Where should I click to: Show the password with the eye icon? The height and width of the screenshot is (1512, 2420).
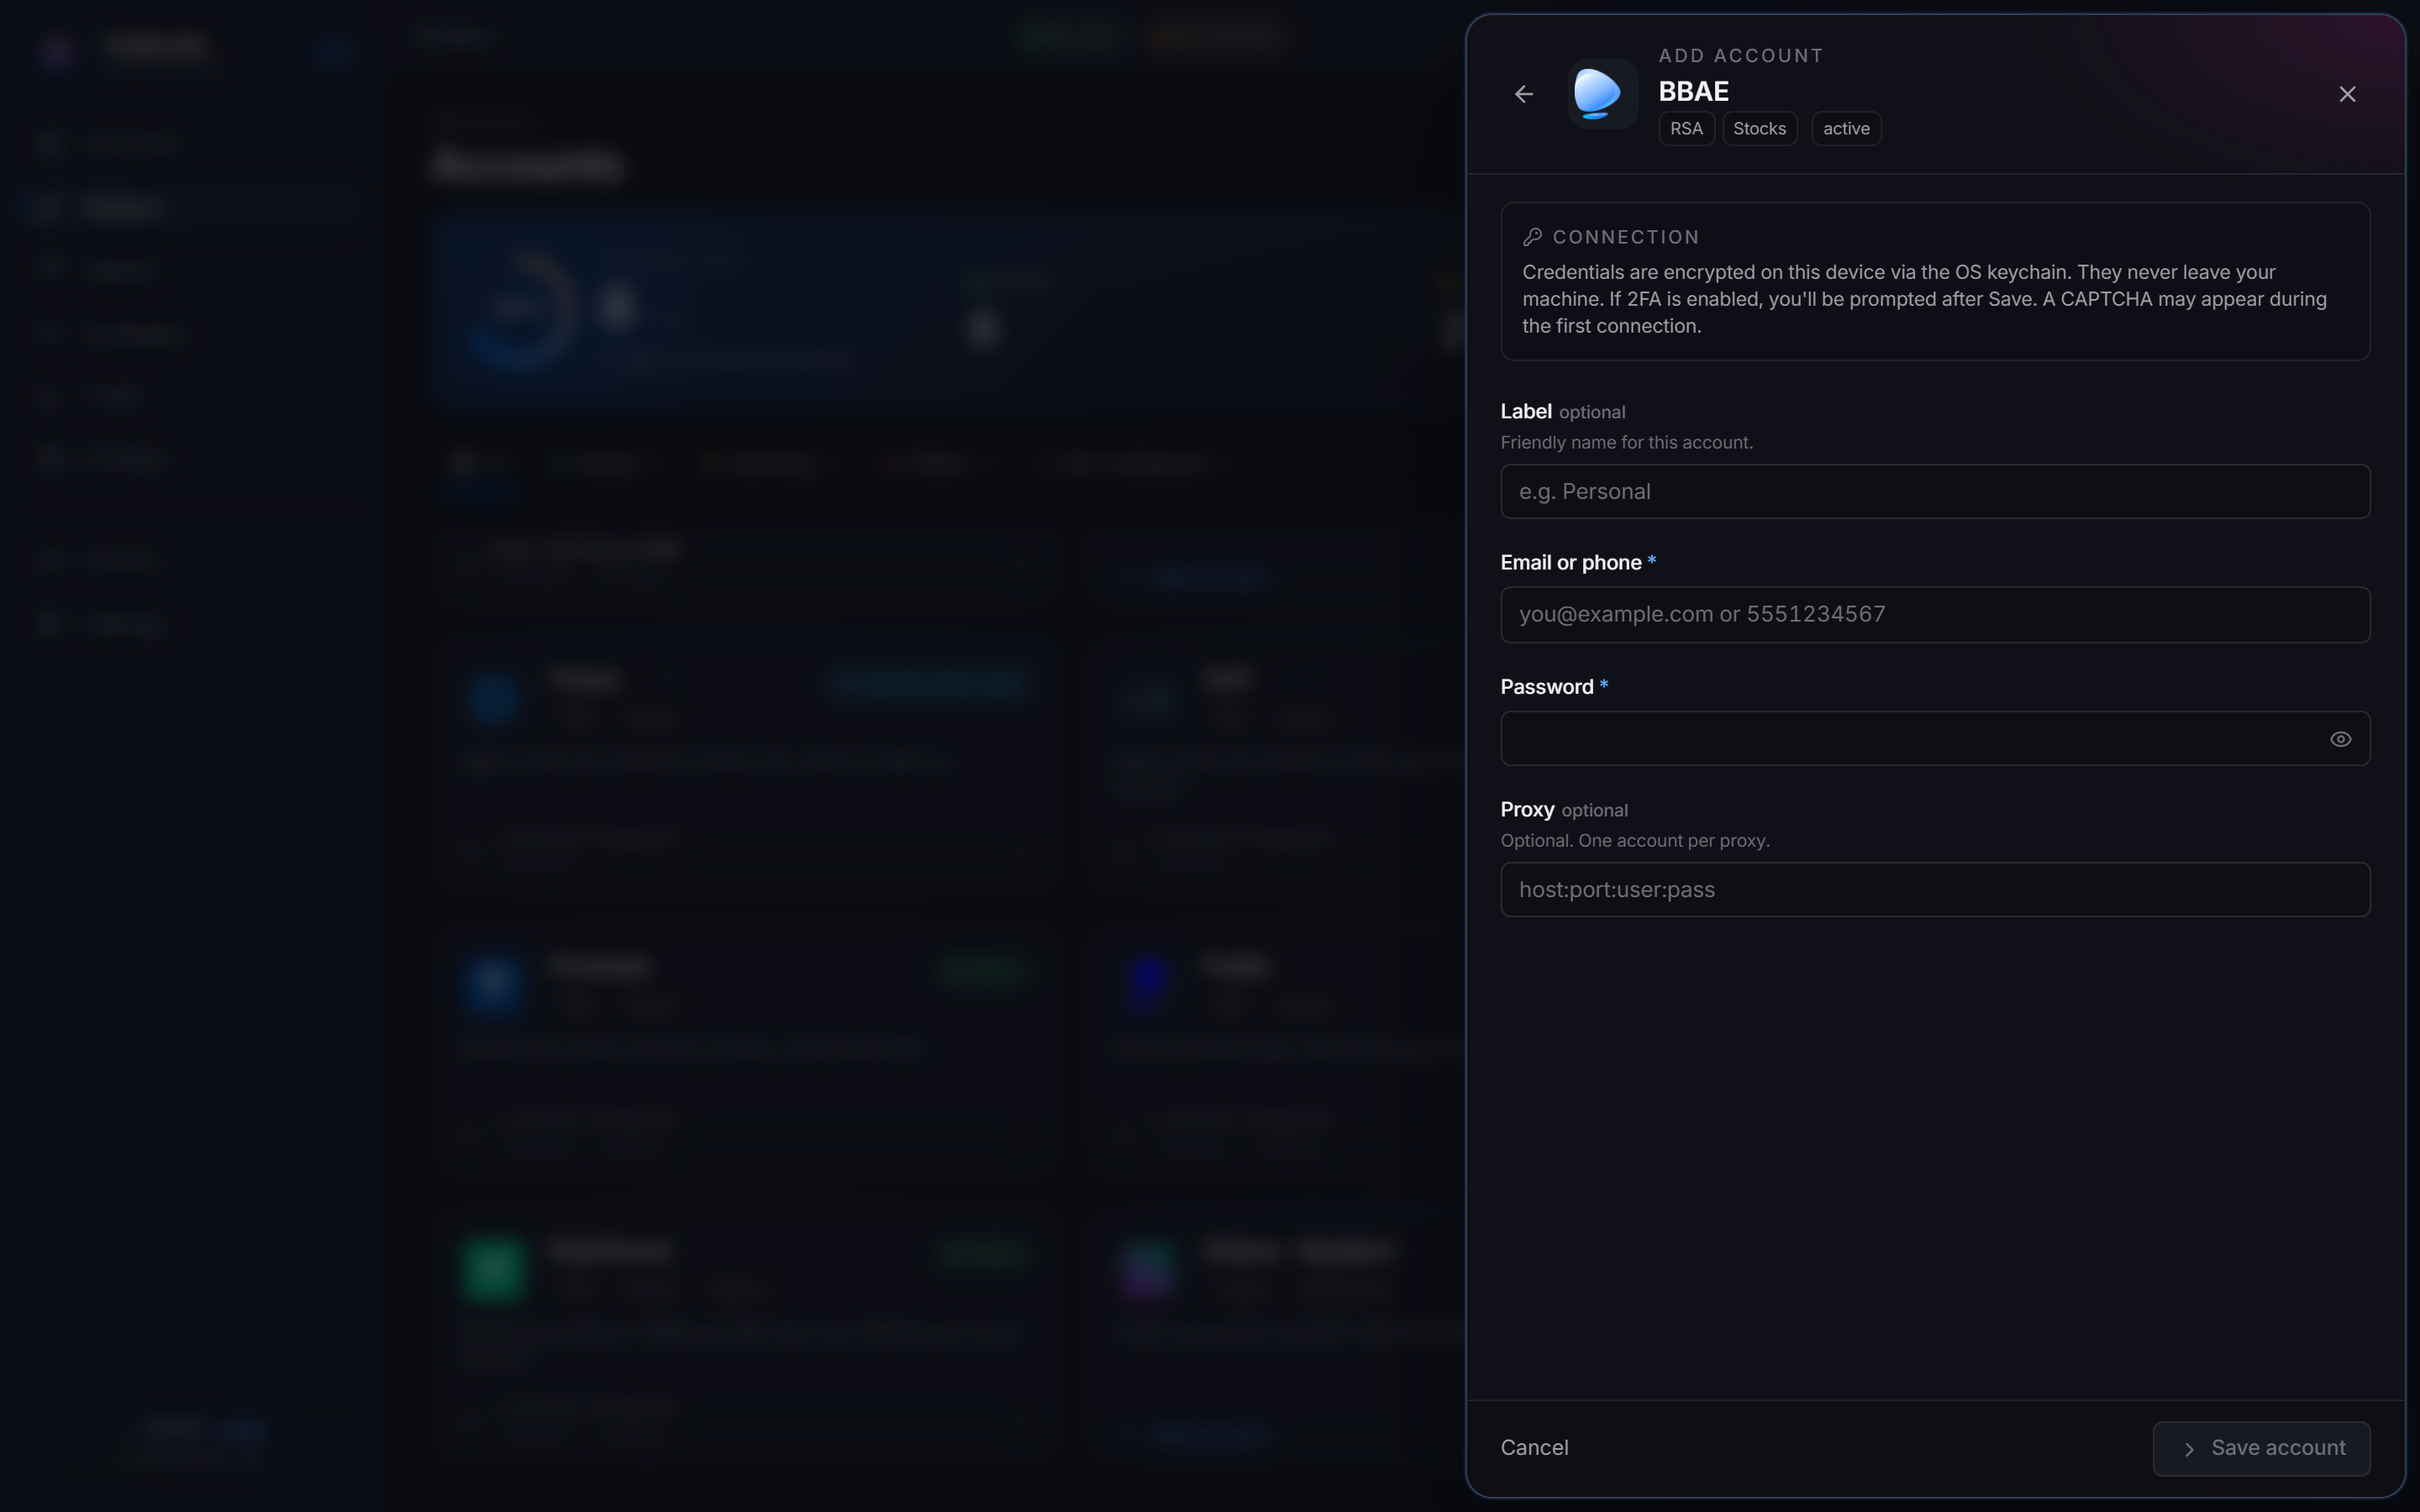(x=2340, y=739)
